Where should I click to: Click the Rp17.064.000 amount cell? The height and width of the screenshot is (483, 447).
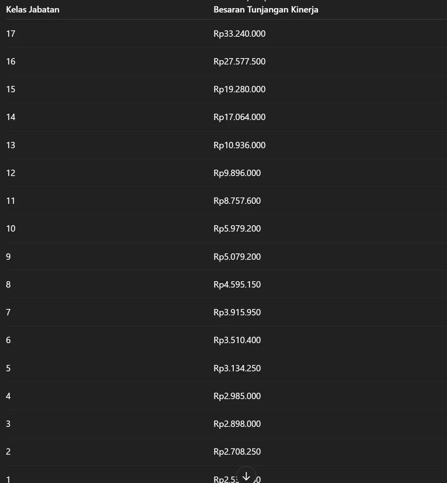click(x=240, y=117)
